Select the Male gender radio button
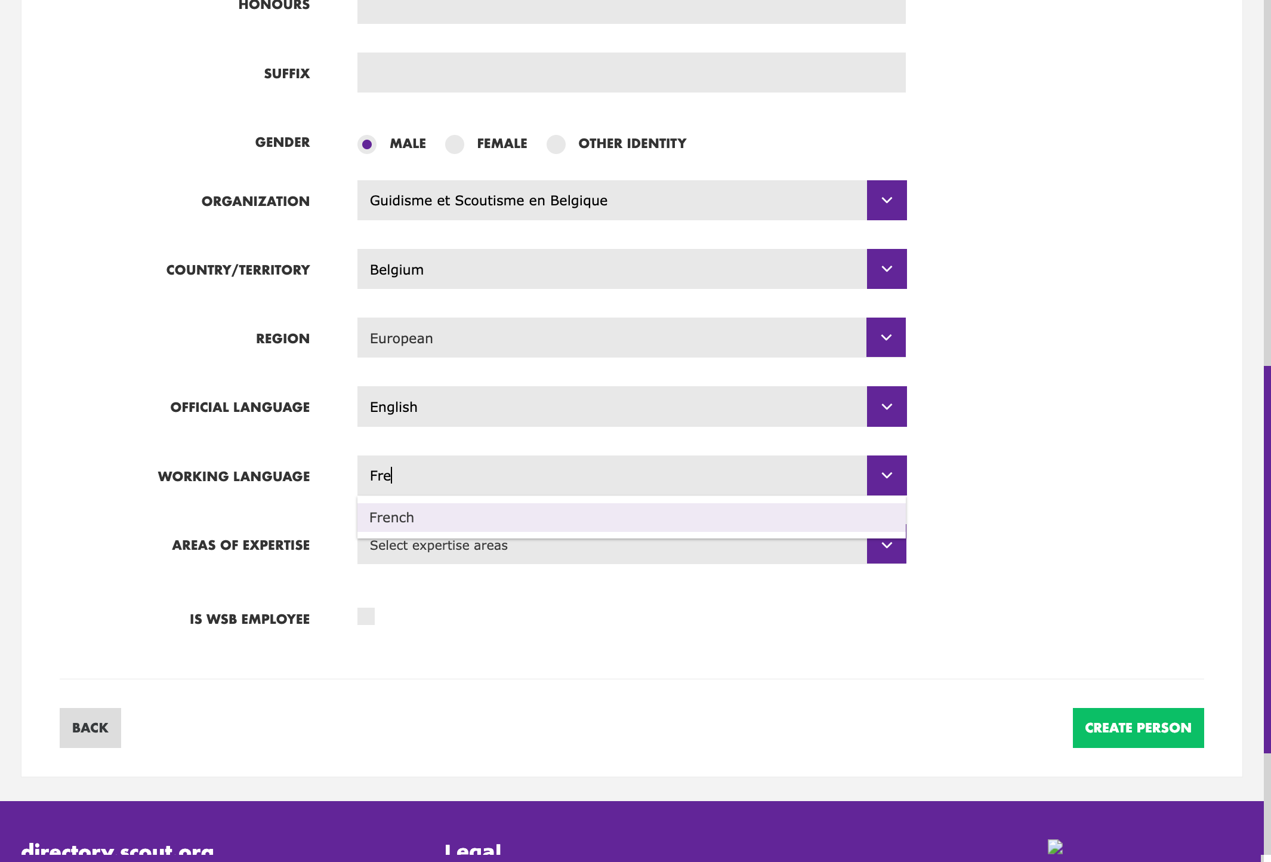 click(367, 144)
